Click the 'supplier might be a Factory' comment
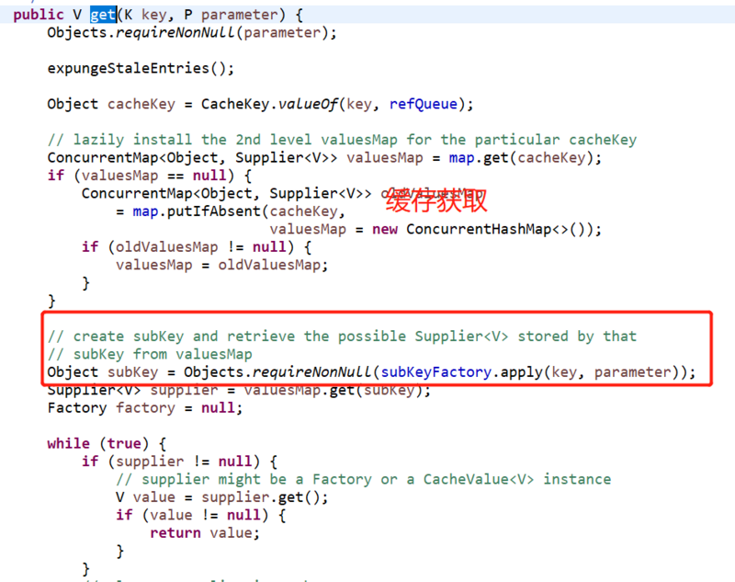The width and height of the screenshot is (735, 582). 363,479
